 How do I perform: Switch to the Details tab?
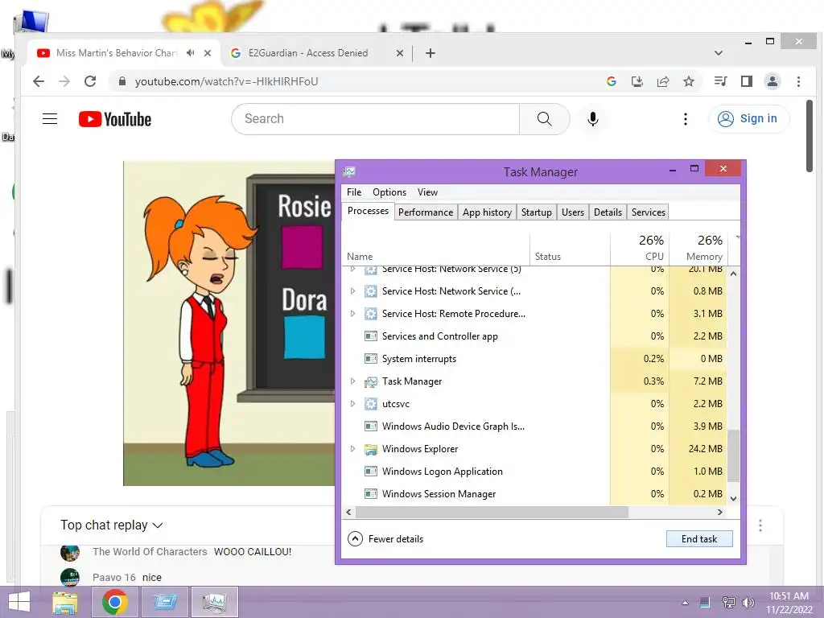tap(608, 212)
